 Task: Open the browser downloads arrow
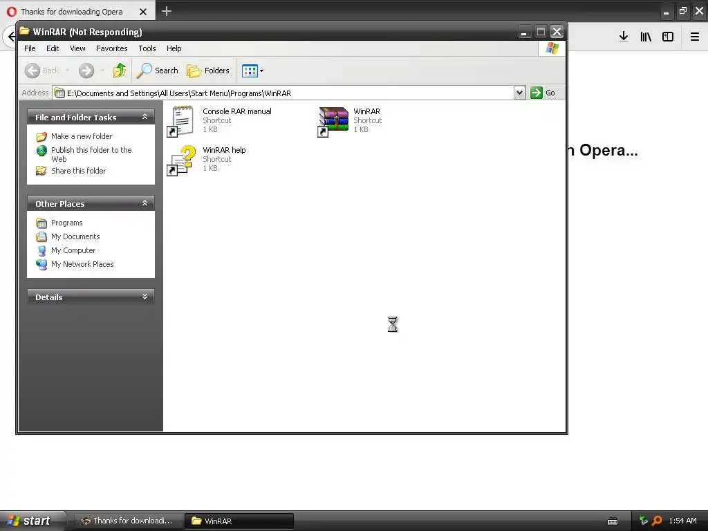pos(624,37)
